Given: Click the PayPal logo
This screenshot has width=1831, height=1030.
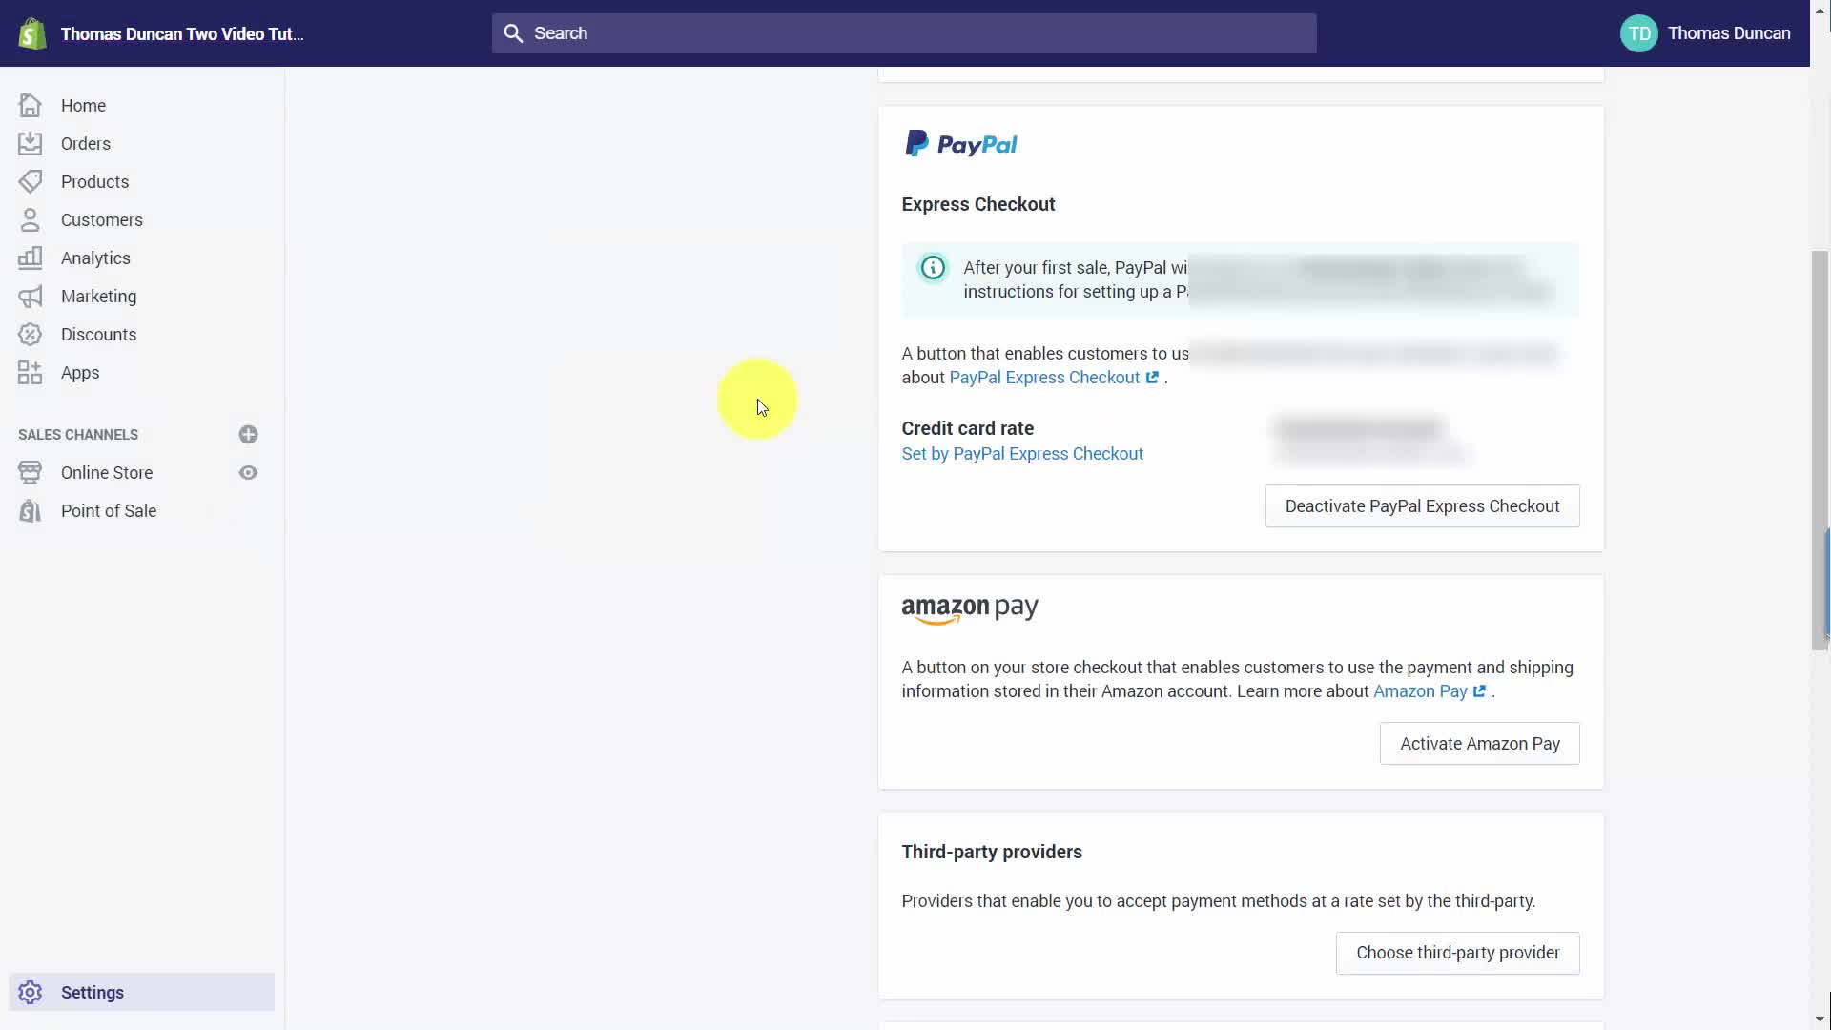Looking at the screenshot, I should 960,144.
